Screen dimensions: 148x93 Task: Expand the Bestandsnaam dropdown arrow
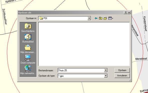[106, 70]
